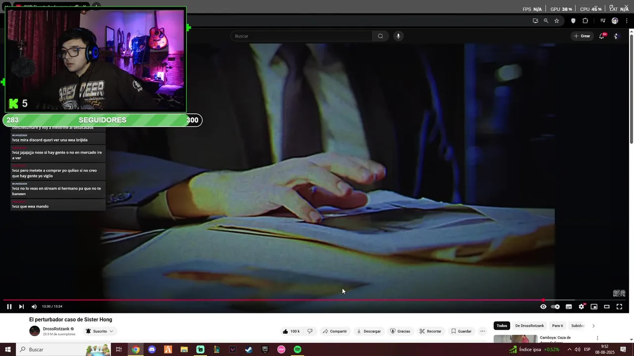
Task: Select the Todos filter chip
Action: pos(502,326)
